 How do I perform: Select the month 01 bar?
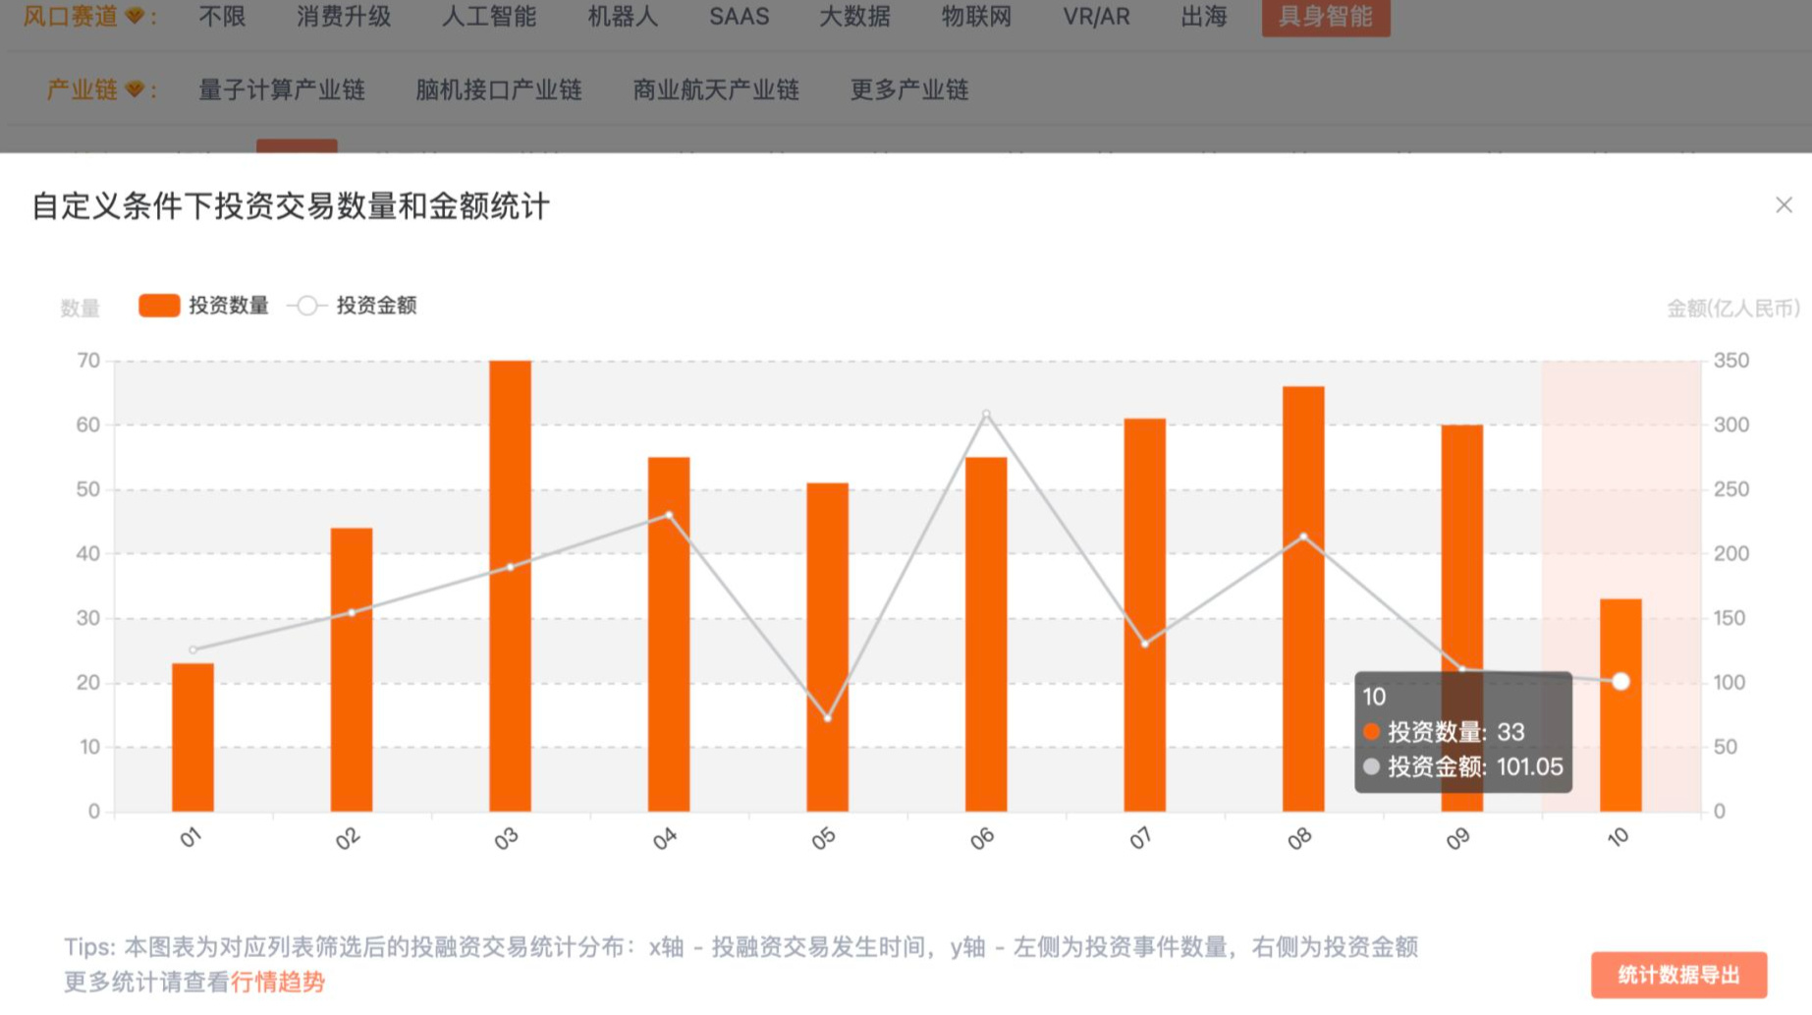click(x=192, y=738)
